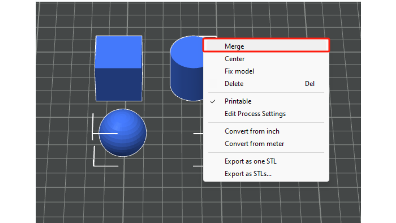This screenshot has height=223, width=396.
Task: Select the blue cylinder model
Action: [x=186, y=68]
